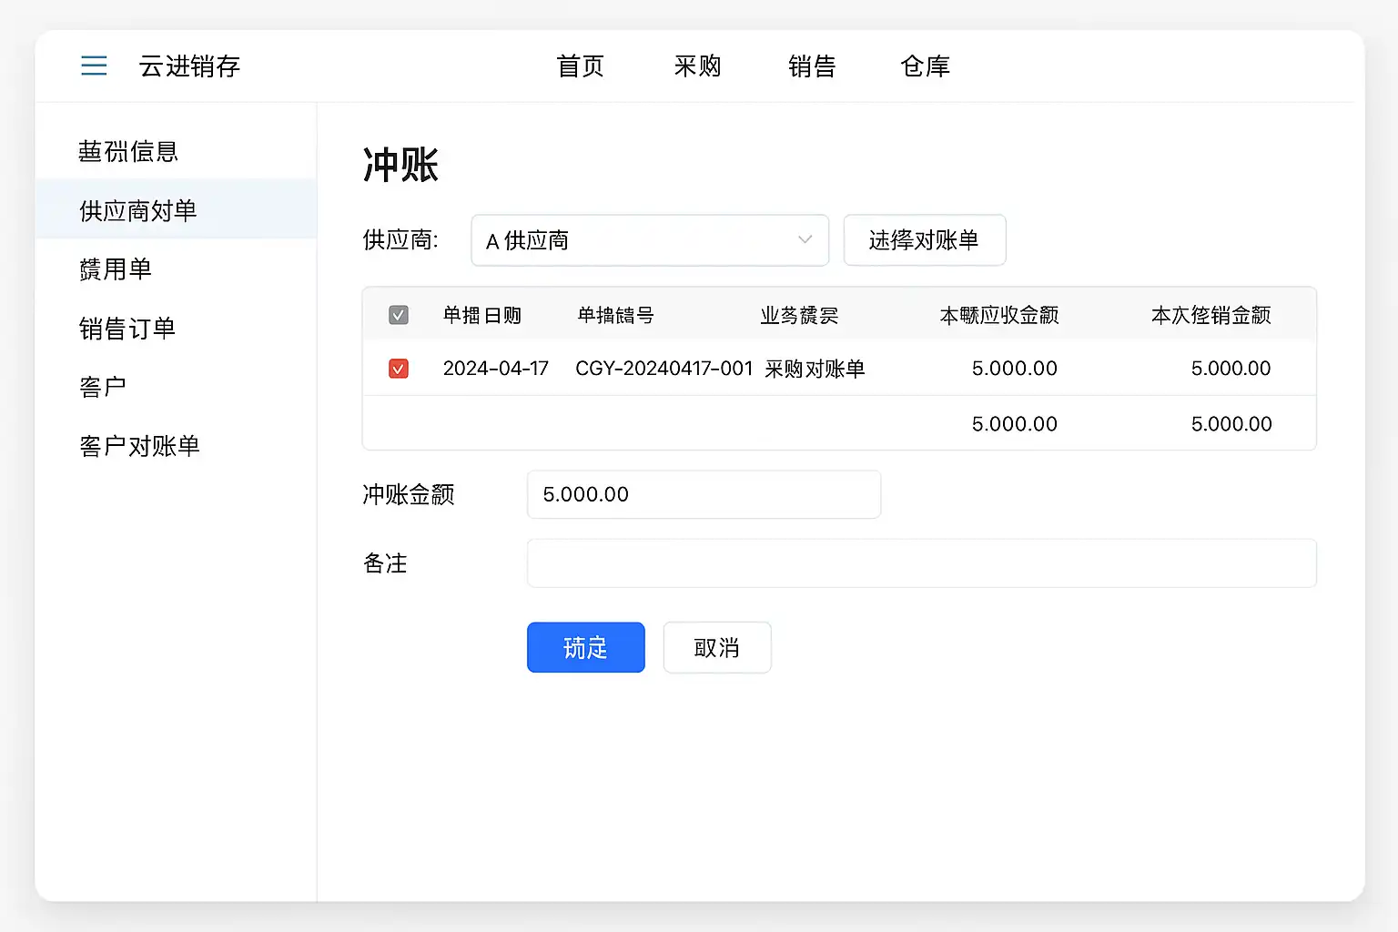
Task: Click the 选择对账单 button
Action: (924, 240)
